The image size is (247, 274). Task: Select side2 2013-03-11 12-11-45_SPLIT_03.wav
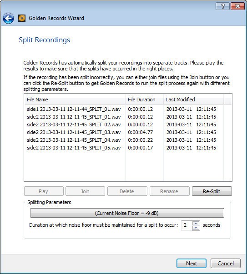click(x=74, y=132)
